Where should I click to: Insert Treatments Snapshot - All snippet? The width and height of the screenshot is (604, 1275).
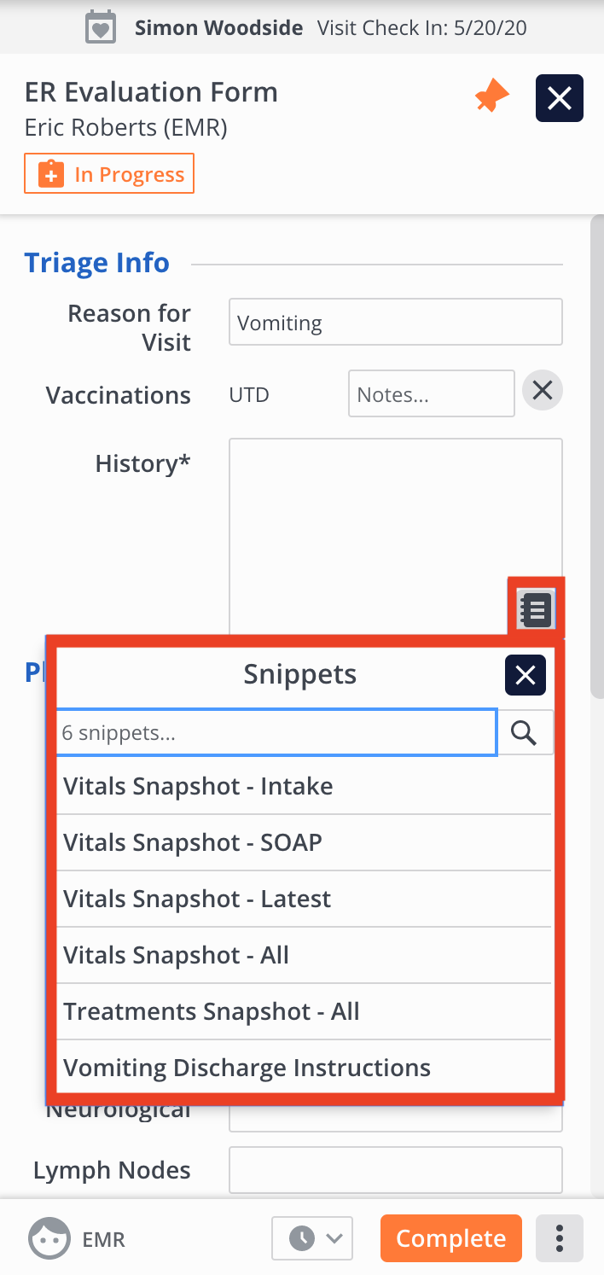click(212, 1011)
